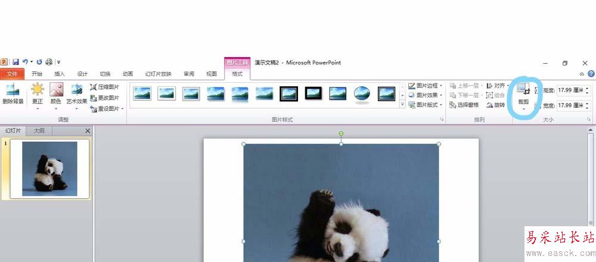Switch to 大纲 (Outline) pane tab
Viewport: 596px width, 262px height.
tap(39, 130)
